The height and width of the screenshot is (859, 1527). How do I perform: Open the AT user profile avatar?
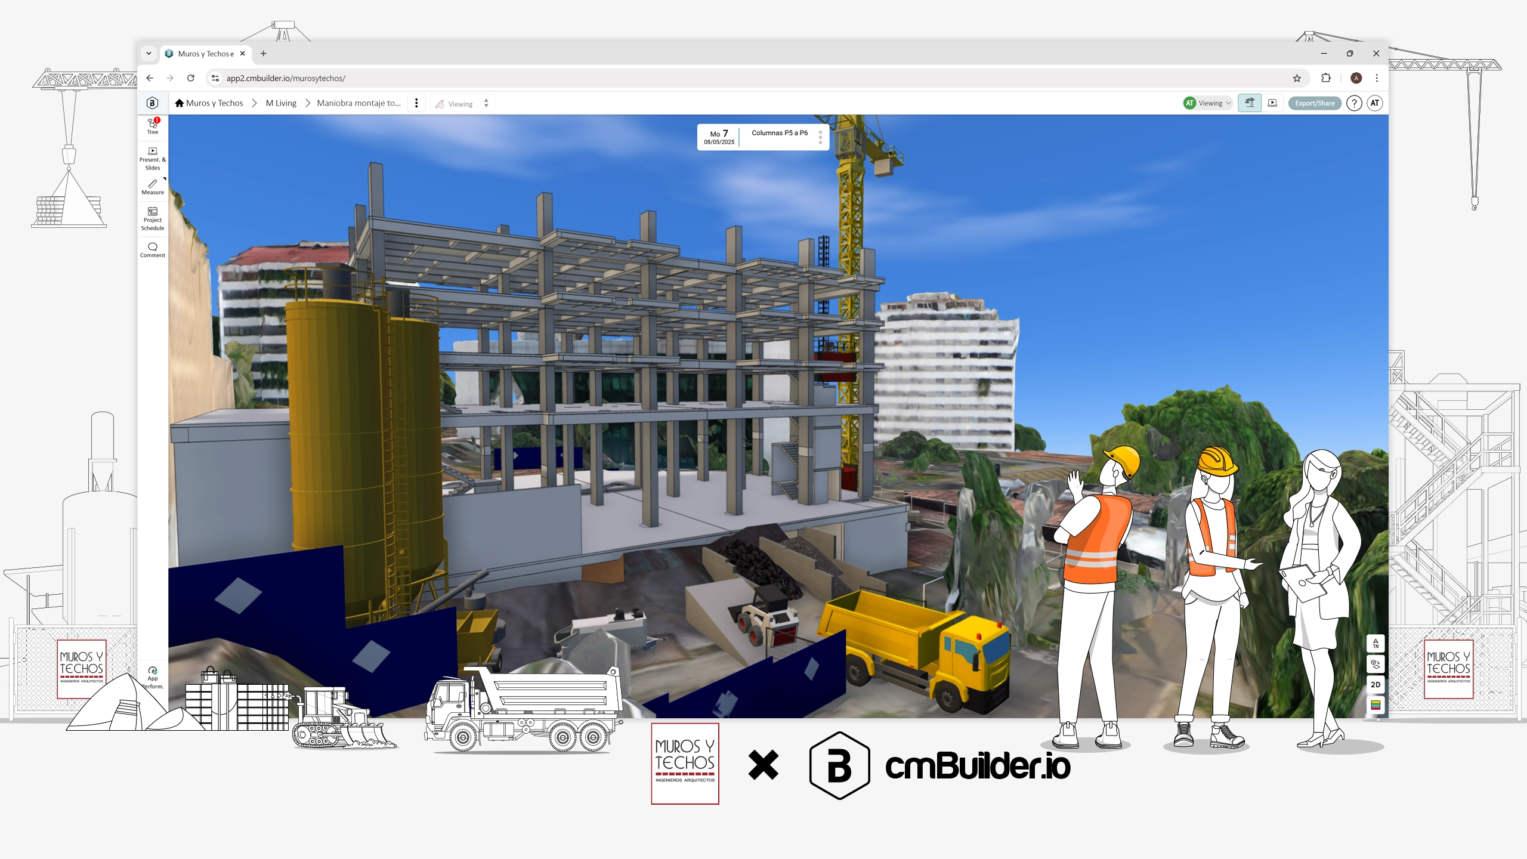pos(1375,103)
